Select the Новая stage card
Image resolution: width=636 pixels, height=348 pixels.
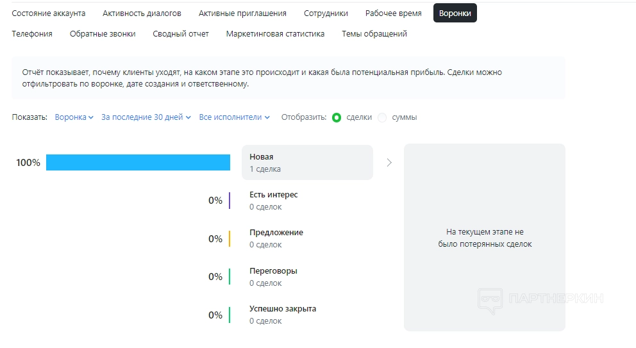tap(307, 163)
